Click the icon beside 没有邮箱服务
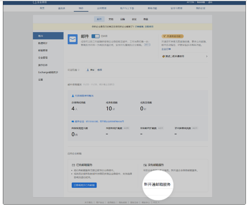Screen dimensions: 247x208 pos(145,165)
